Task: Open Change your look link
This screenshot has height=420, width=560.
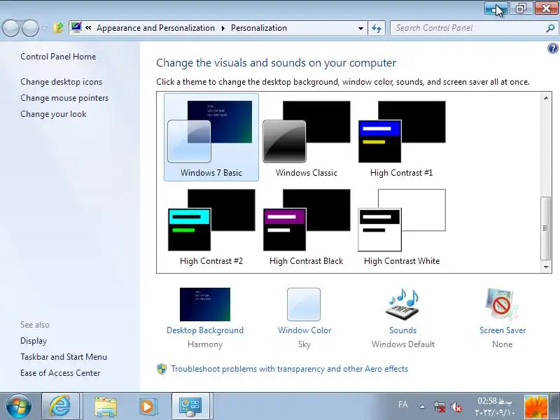Action: (53, 114)
